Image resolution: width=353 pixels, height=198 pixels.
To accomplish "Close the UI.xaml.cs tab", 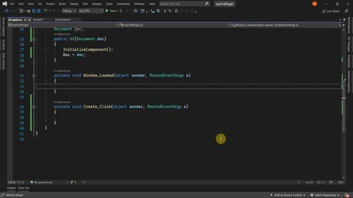I will pyautogui.click(x=29, y=20).
